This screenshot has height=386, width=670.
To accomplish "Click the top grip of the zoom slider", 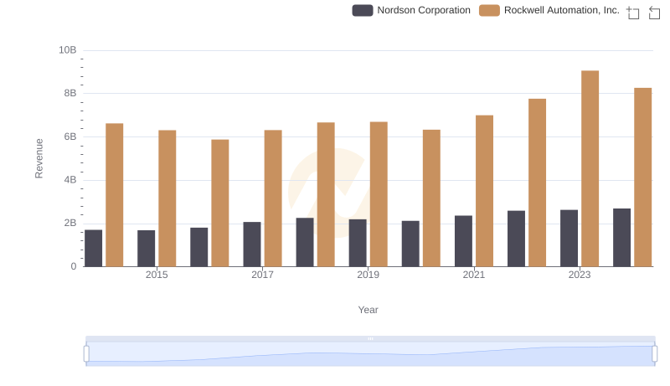I will click(x=370, y=338).
